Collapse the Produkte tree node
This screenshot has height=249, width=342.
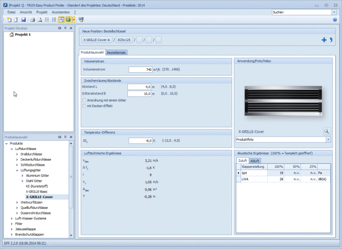(6, 144)
